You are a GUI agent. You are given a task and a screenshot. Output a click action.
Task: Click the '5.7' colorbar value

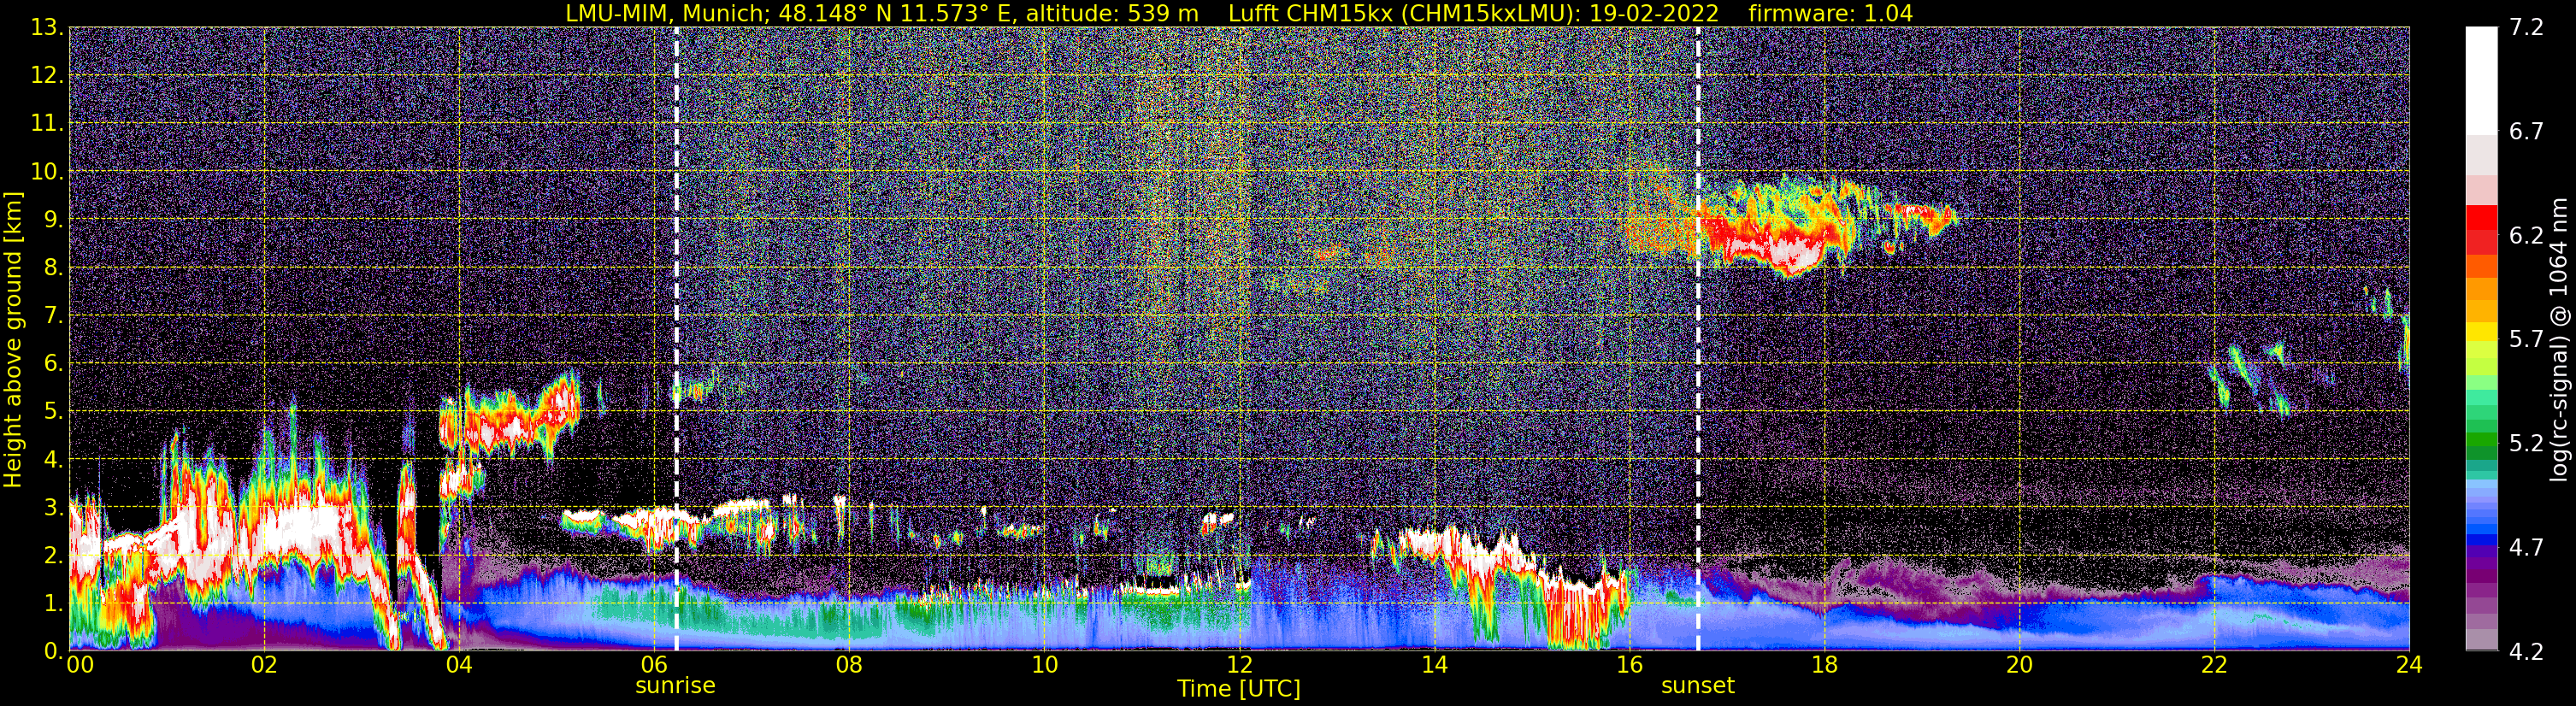pos(2526,339)
